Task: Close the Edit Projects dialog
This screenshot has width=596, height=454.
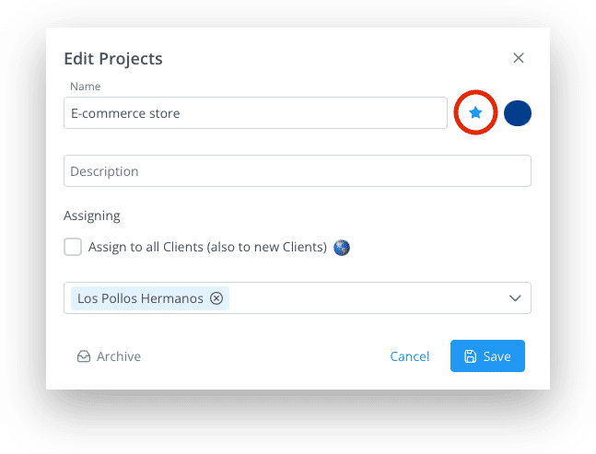Action: pyautogui.click(x=519, y=58)
